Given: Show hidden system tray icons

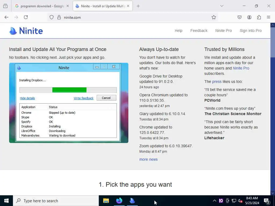Looking at the screenshot, I should [214, 201].
